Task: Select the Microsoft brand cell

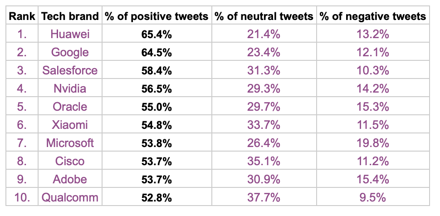Action: coord(70,143)
